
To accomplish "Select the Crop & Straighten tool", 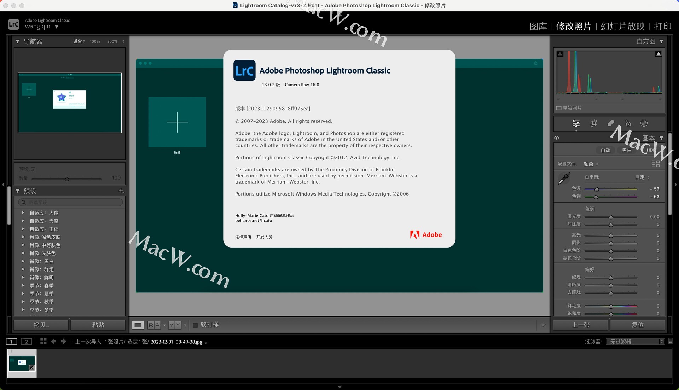I will [x=593, y=123].
